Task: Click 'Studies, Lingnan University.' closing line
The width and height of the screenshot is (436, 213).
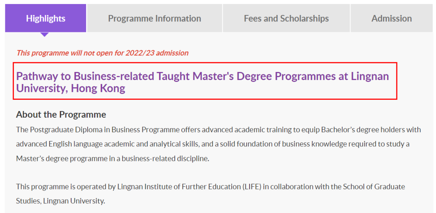Action: tap(60, 201)
